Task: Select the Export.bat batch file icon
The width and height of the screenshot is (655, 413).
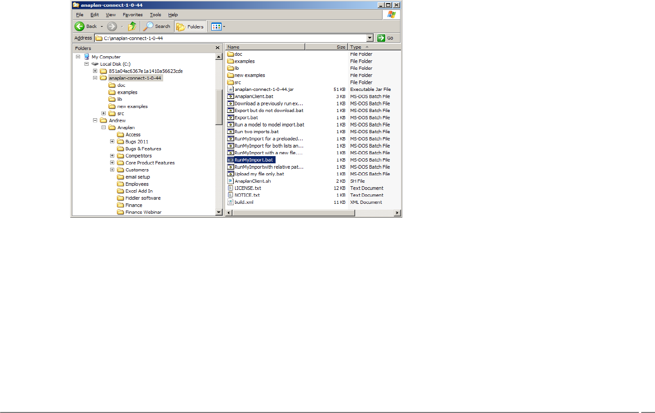Action: coord(231,117)
